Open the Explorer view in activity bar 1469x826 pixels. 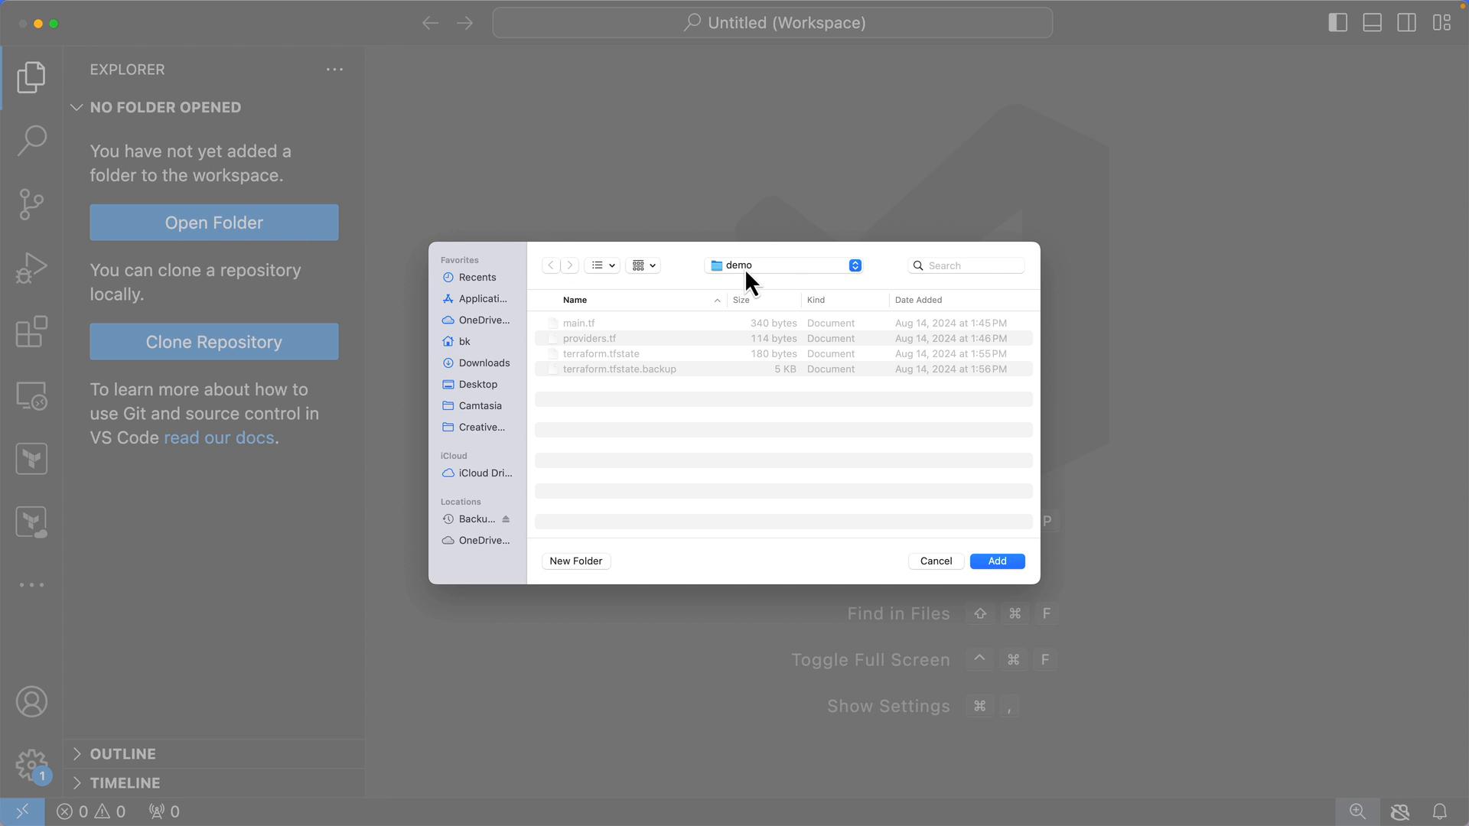31,77
